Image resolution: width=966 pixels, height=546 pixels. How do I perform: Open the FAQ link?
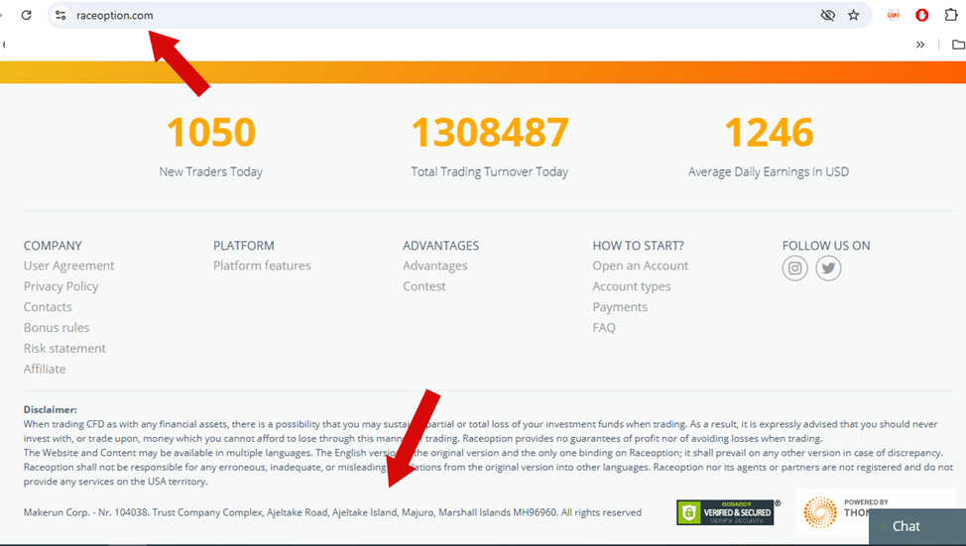point(604,327)
